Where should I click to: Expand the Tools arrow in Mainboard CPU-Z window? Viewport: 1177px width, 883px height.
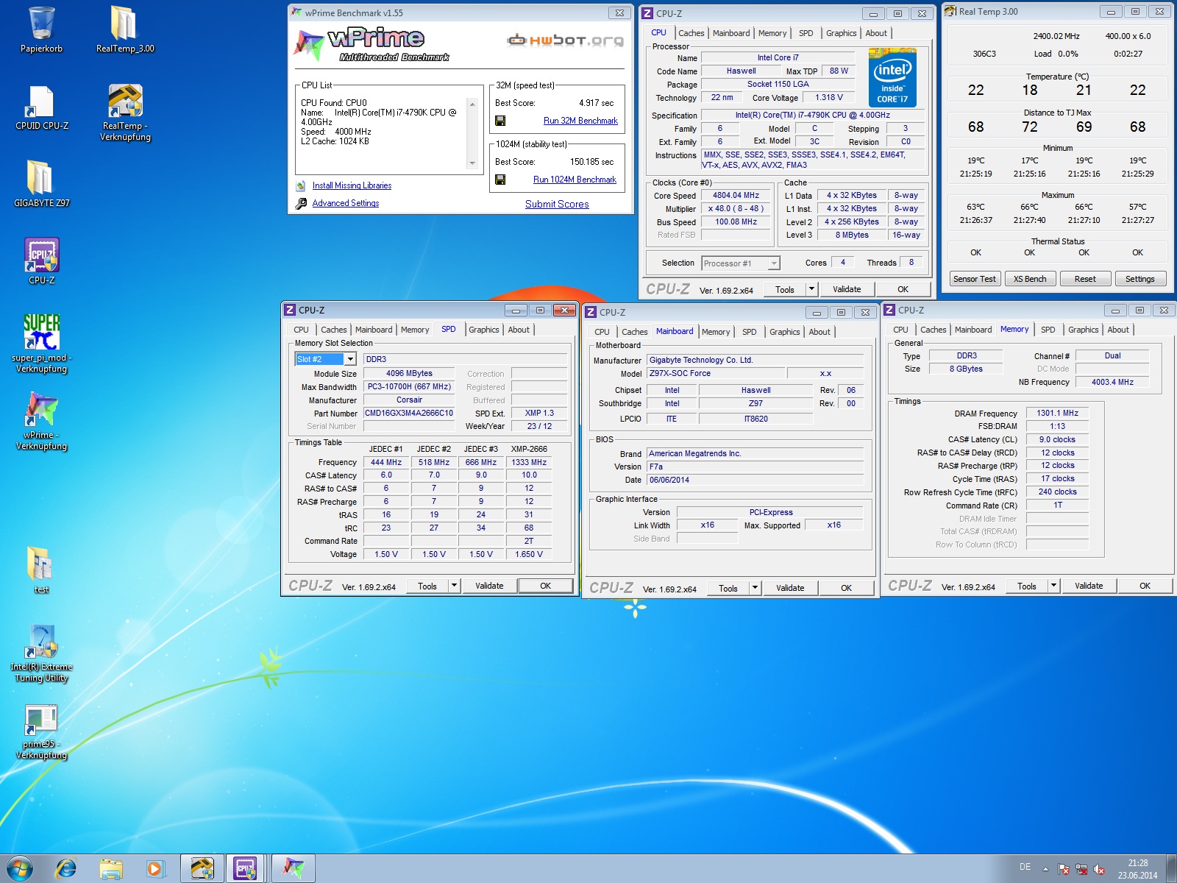tap(755, 587)
